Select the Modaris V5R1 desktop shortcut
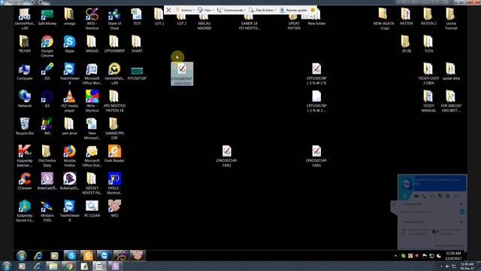This screenshot has height=271, width=481. pos(47,211)
